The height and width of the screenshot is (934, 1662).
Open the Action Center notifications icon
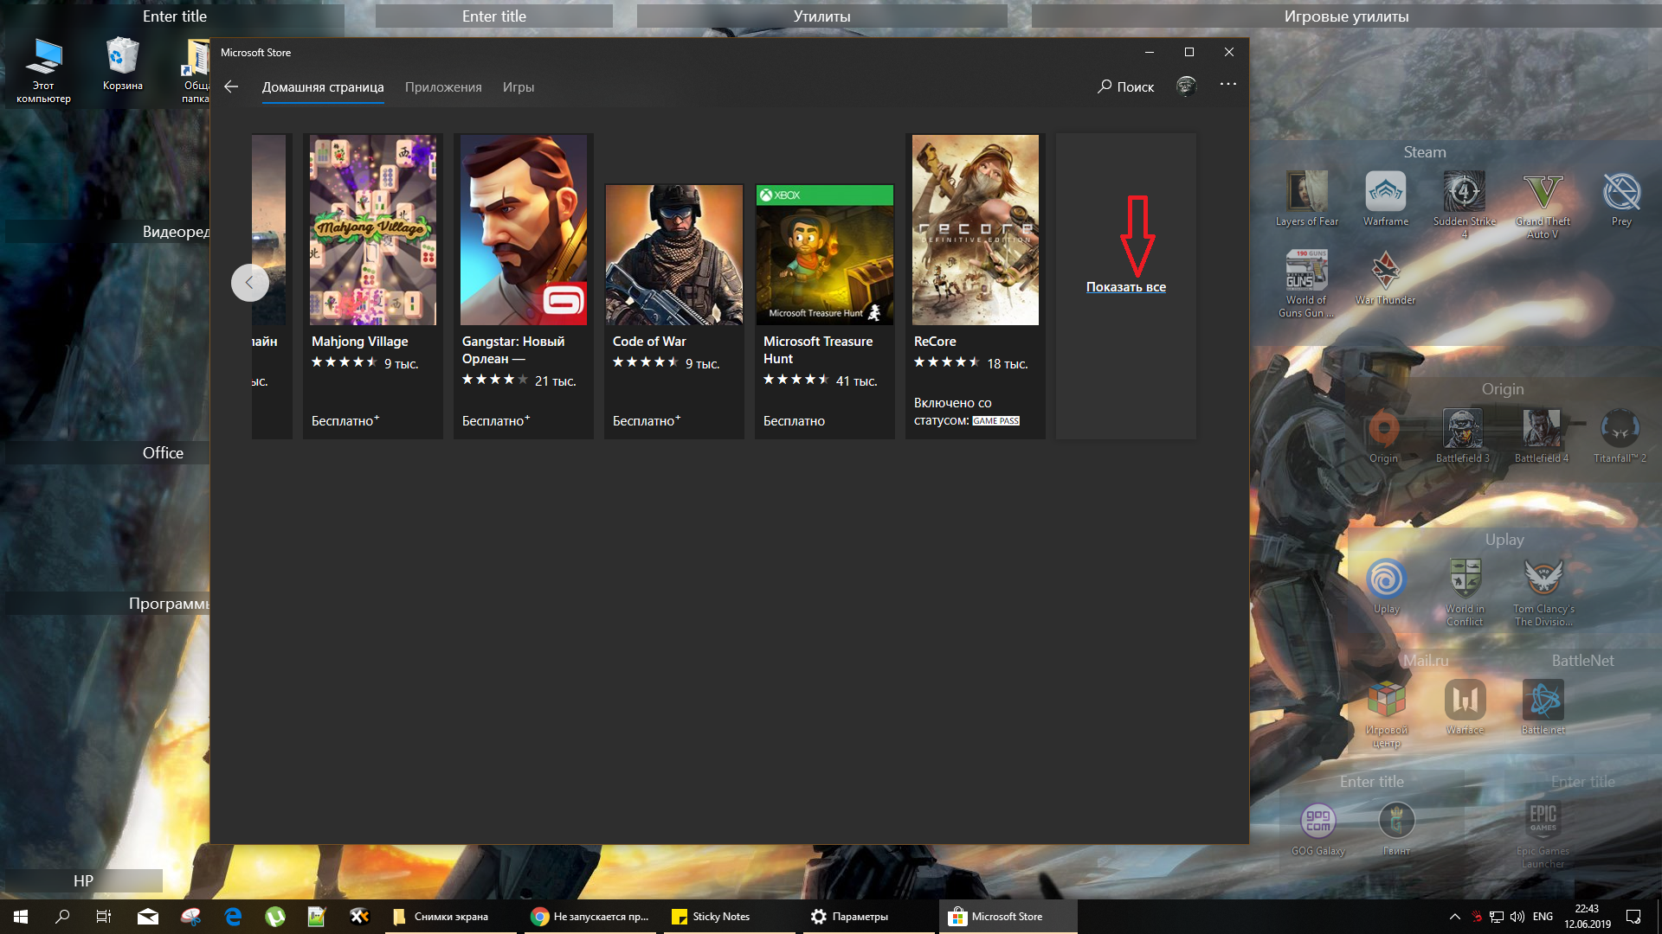tap(1633, 917)
